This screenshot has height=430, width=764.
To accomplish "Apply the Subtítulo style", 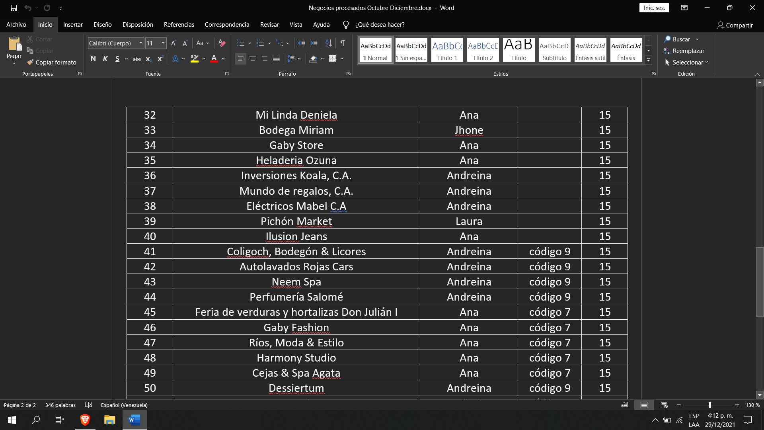I will click(554, 50).
